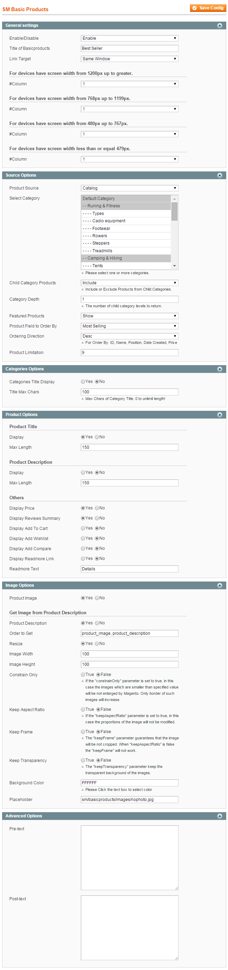Set Product Title Display to No
Viewport: 228px width, 970px height.
click(97, 437)
